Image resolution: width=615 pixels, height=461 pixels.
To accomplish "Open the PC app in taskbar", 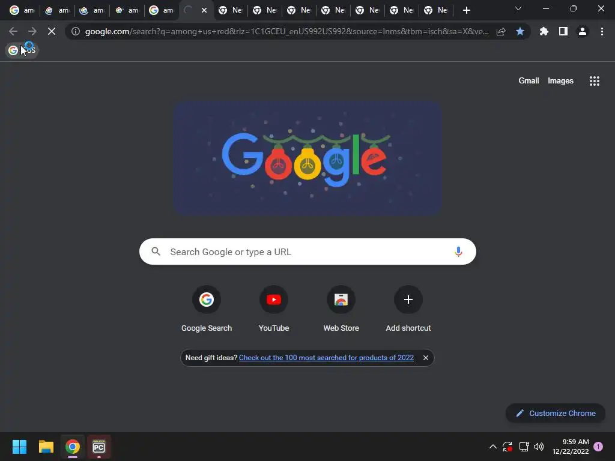I will point(99,447).
